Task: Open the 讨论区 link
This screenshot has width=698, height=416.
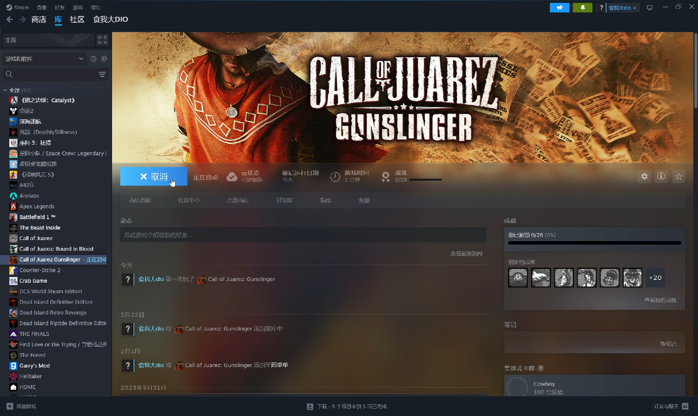Action: [284, 200]
